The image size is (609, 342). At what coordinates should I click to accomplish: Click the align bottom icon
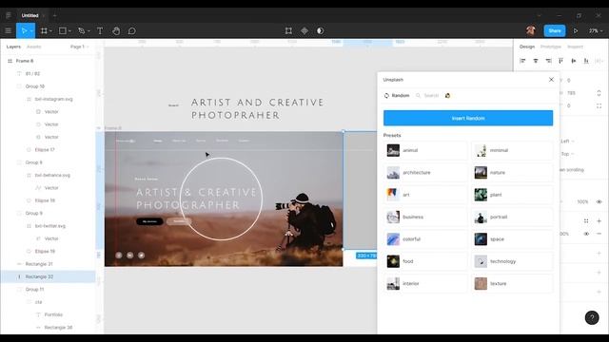coord(586,61)
